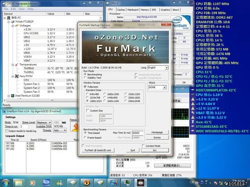This screenshot has width=250, height=187.
Task: Click the computer icon beside 雅恆-PC node
Action: [9, 18]
